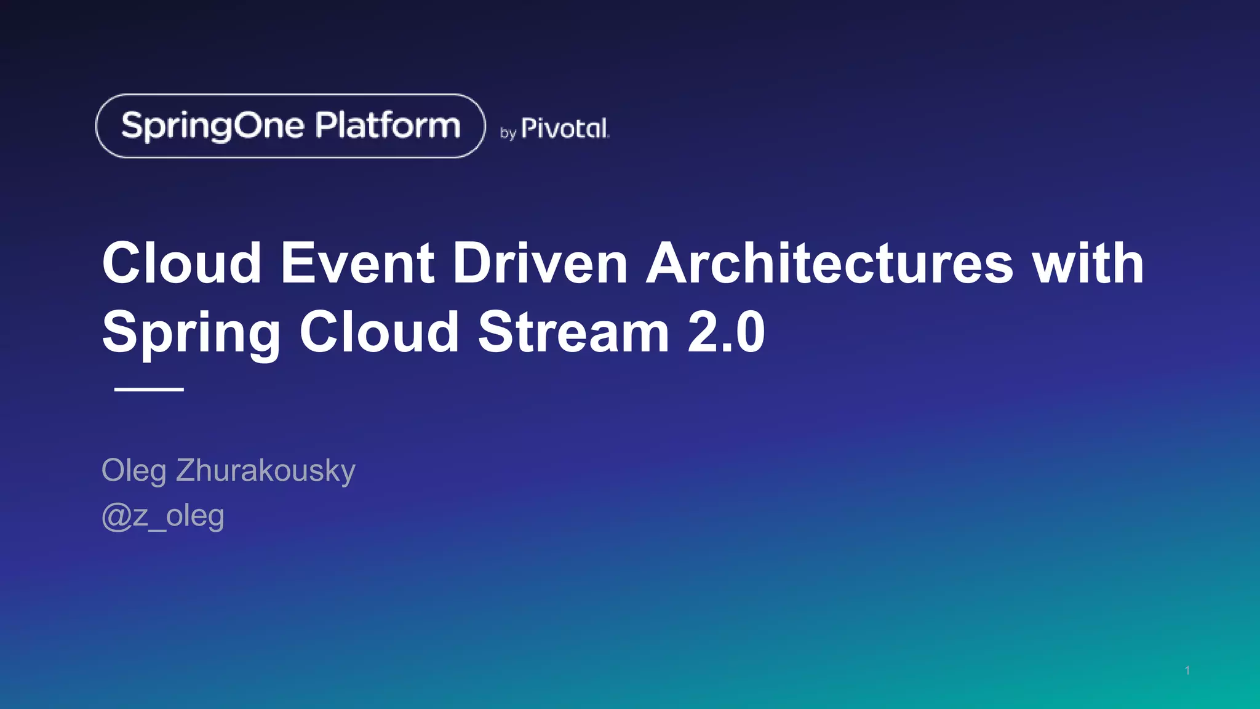Open the @z_oleg Twitter handle
The image size is (1260, 709).
(x=163, y=516)
